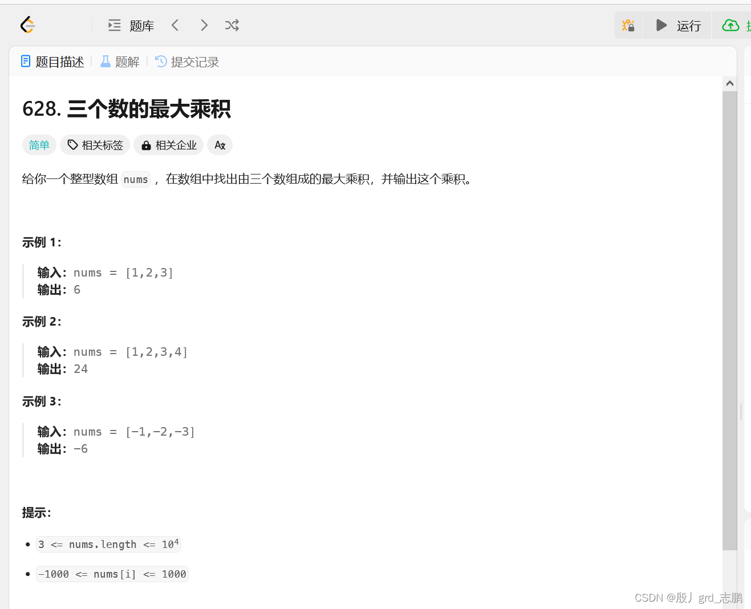Go to the previous problem arrow
The width and height of the screenshot is (751, 609).
pyautogui.click(x=175, y=25)
